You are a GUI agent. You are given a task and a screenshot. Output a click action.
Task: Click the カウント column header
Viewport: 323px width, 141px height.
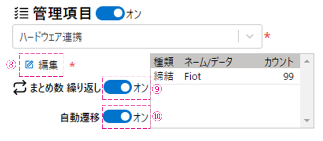[279, 62]
